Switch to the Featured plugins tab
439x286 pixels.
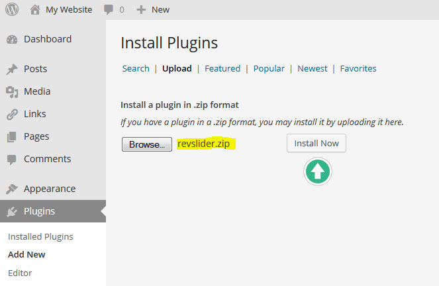pyautogui.click(x=222, y=68)
